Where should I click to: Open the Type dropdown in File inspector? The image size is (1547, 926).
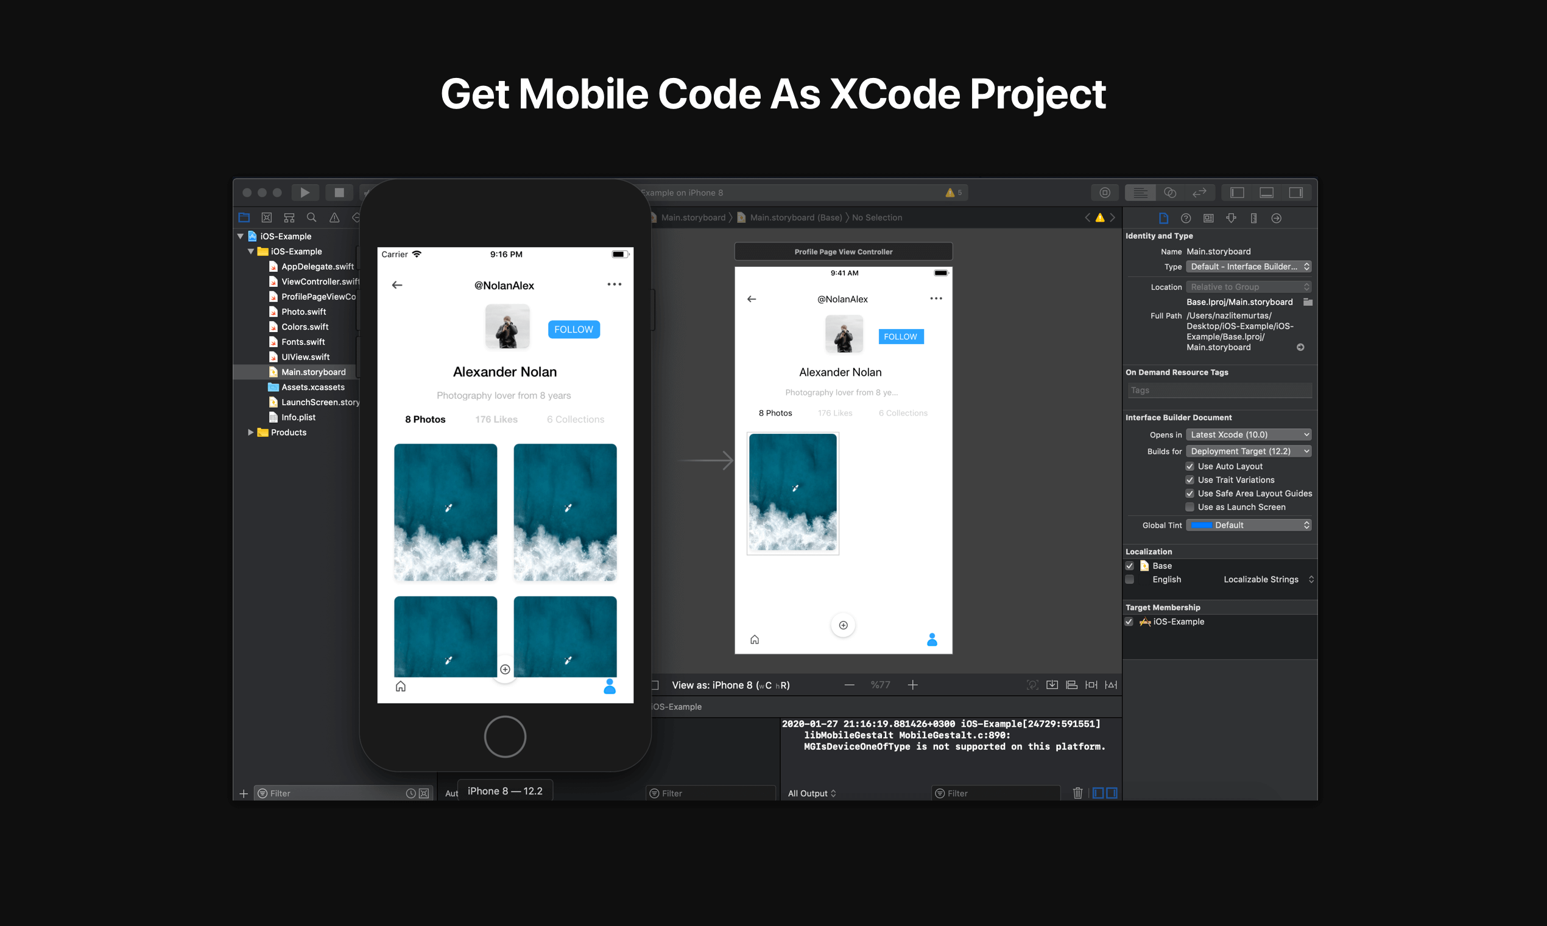click(1248, 266)
